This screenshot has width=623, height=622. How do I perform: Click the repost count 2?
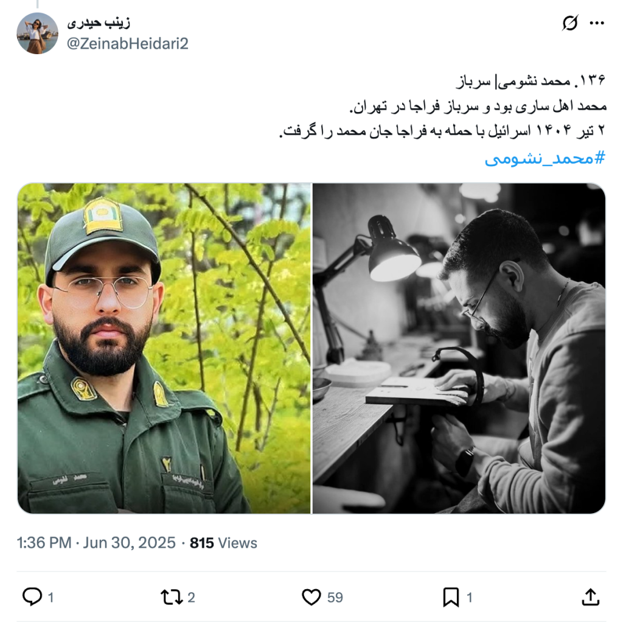tap(191, 598)
